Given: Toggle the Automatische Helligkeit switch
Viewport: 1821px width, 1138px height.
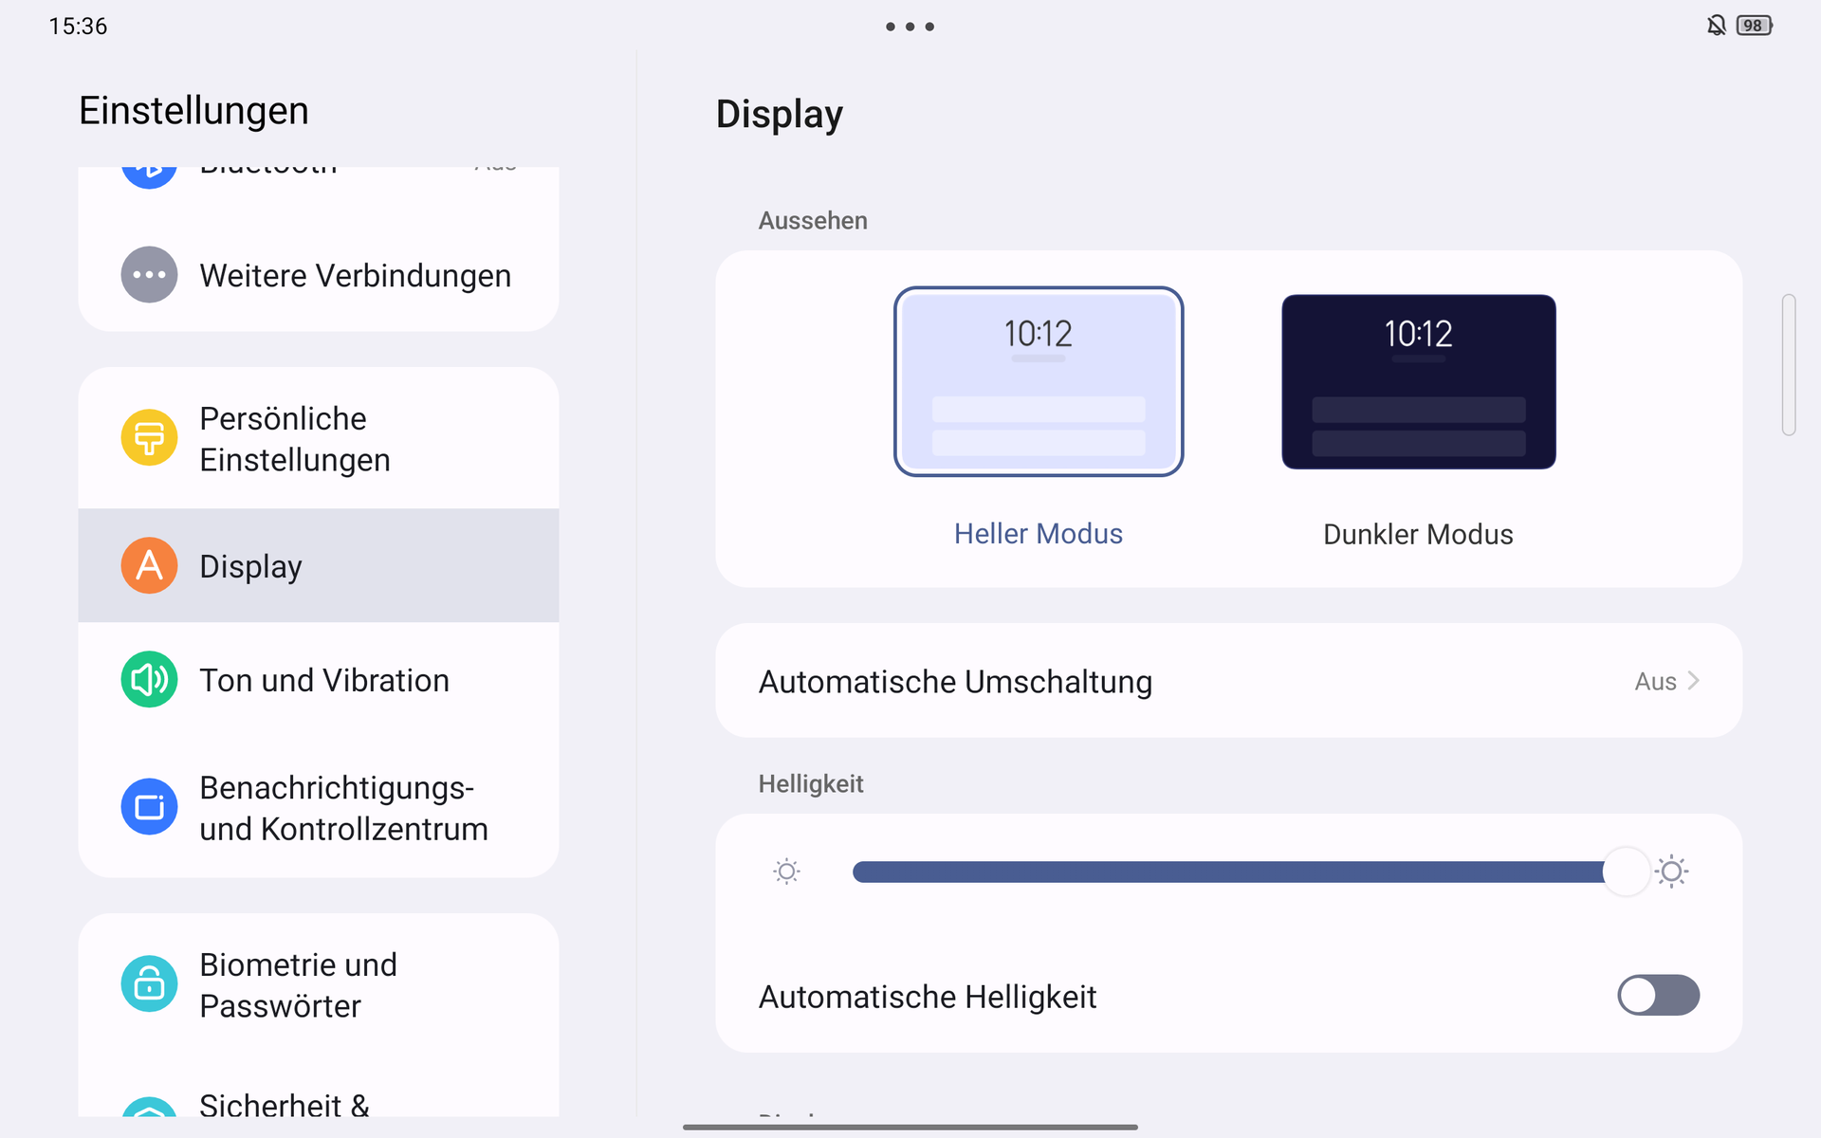Looking at the screenshot, I should (x=1658, y=996).
